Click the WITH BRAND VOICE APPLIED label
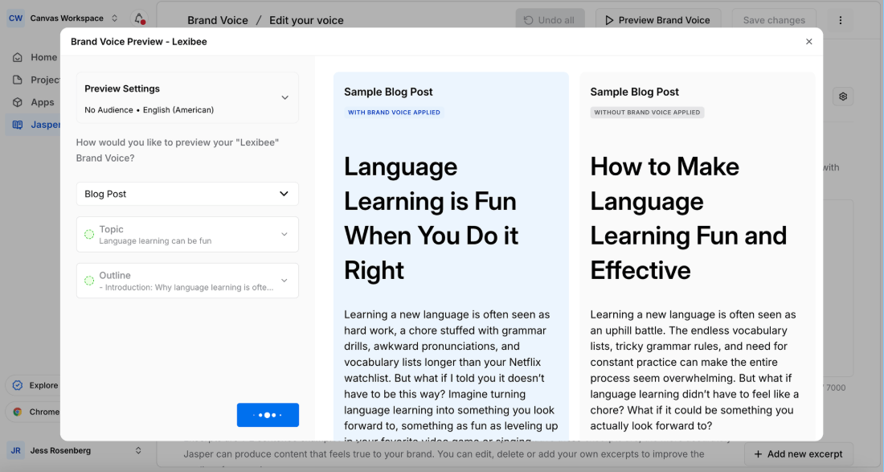The height and width of the screenshot is (472, 884). pos(394,112)
